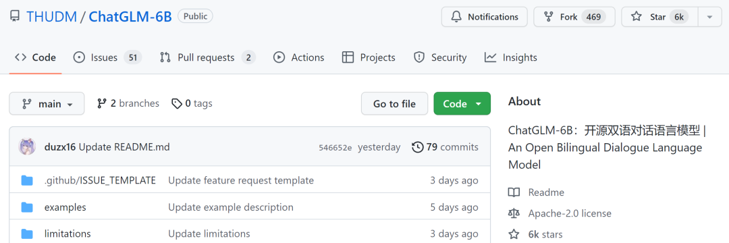Expand the green Code dropdown button

point(462,103)
